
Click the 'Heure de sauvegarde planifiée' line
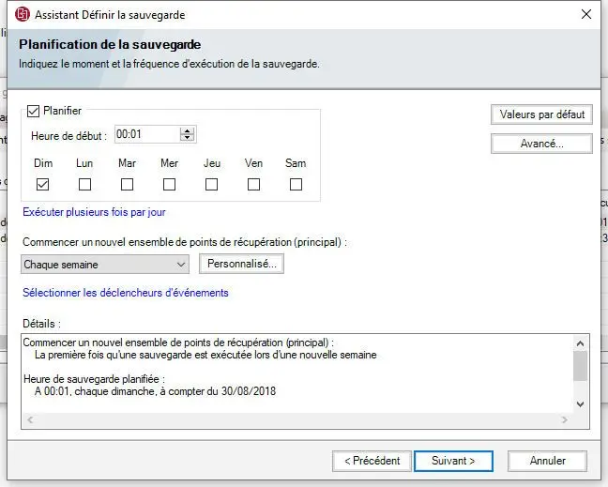94,379
